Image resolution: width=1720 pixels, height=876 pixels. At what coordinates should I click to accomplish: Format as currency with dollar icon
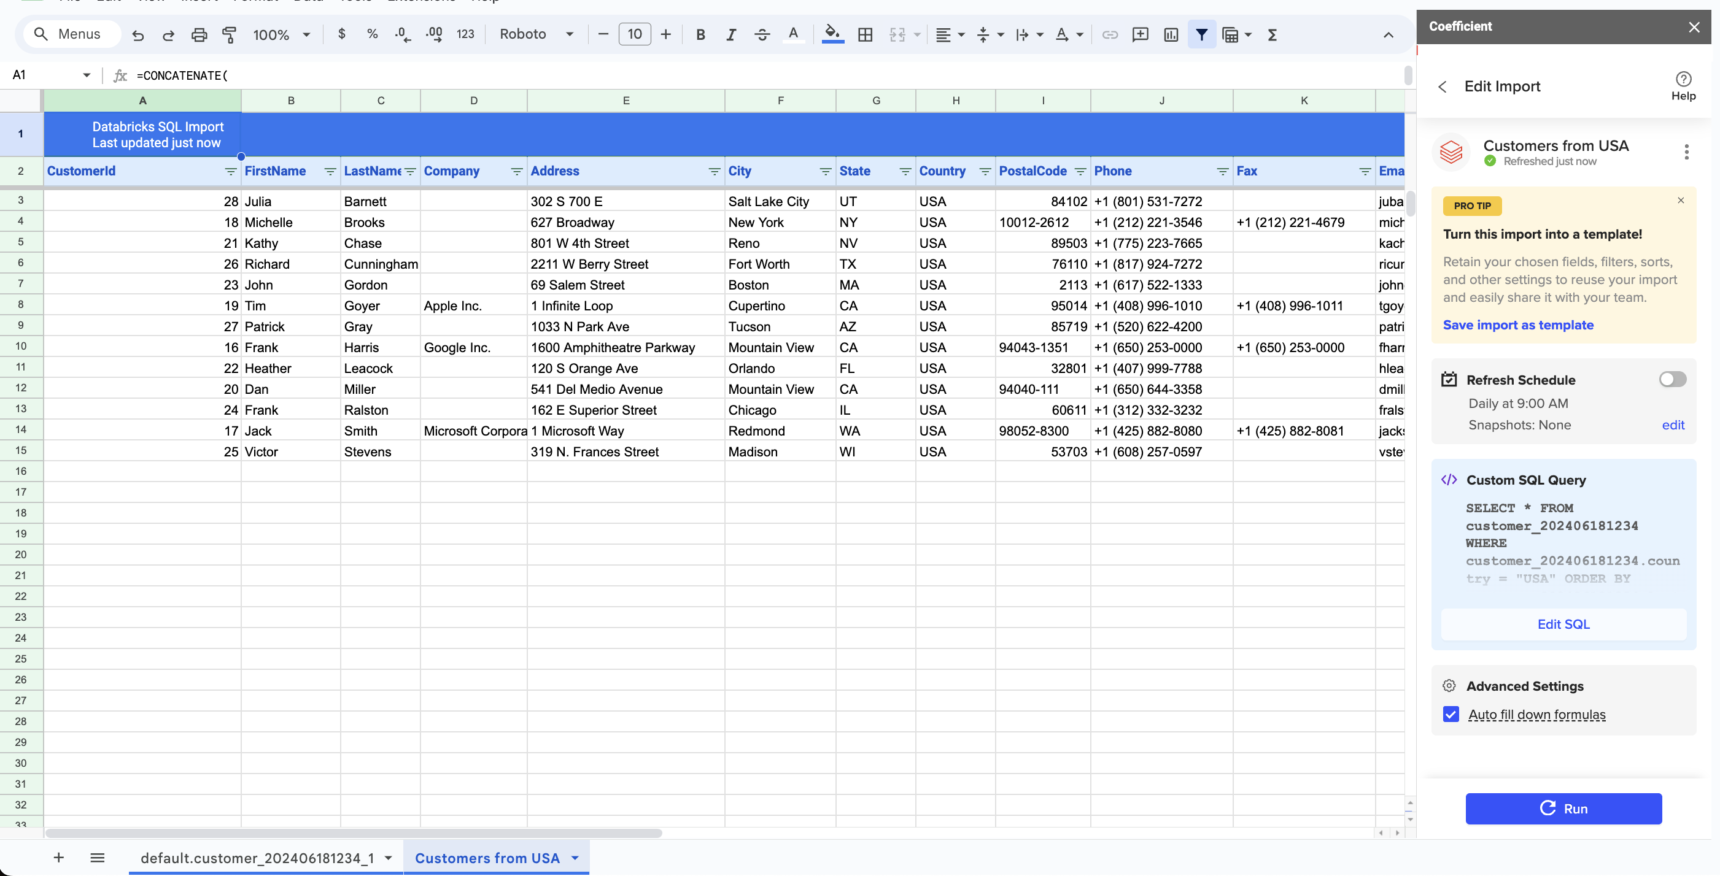[342, 34]
